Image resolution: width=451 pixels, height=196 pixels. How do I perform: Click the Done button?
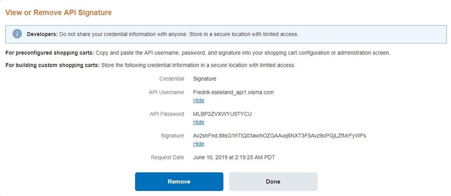273,182
